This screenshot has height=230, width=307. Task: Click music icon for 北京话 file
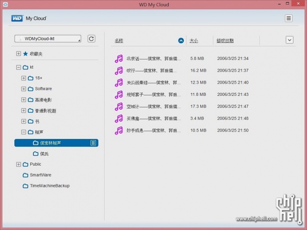coord(118,59)
